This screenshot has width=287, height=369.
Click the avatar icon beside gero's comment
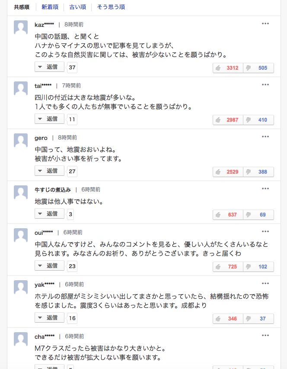coord(21,140)
